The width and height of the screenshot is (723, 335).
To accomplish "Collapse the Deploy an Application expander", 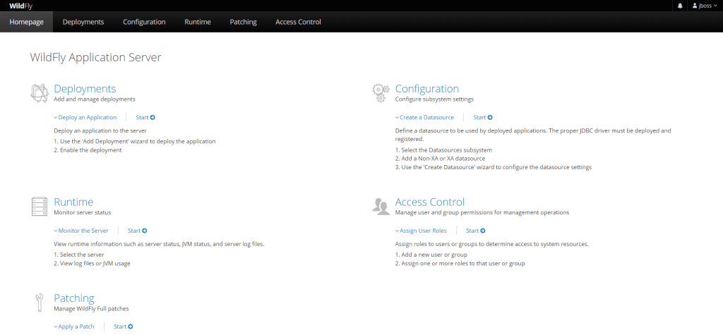I will [85, 118].
